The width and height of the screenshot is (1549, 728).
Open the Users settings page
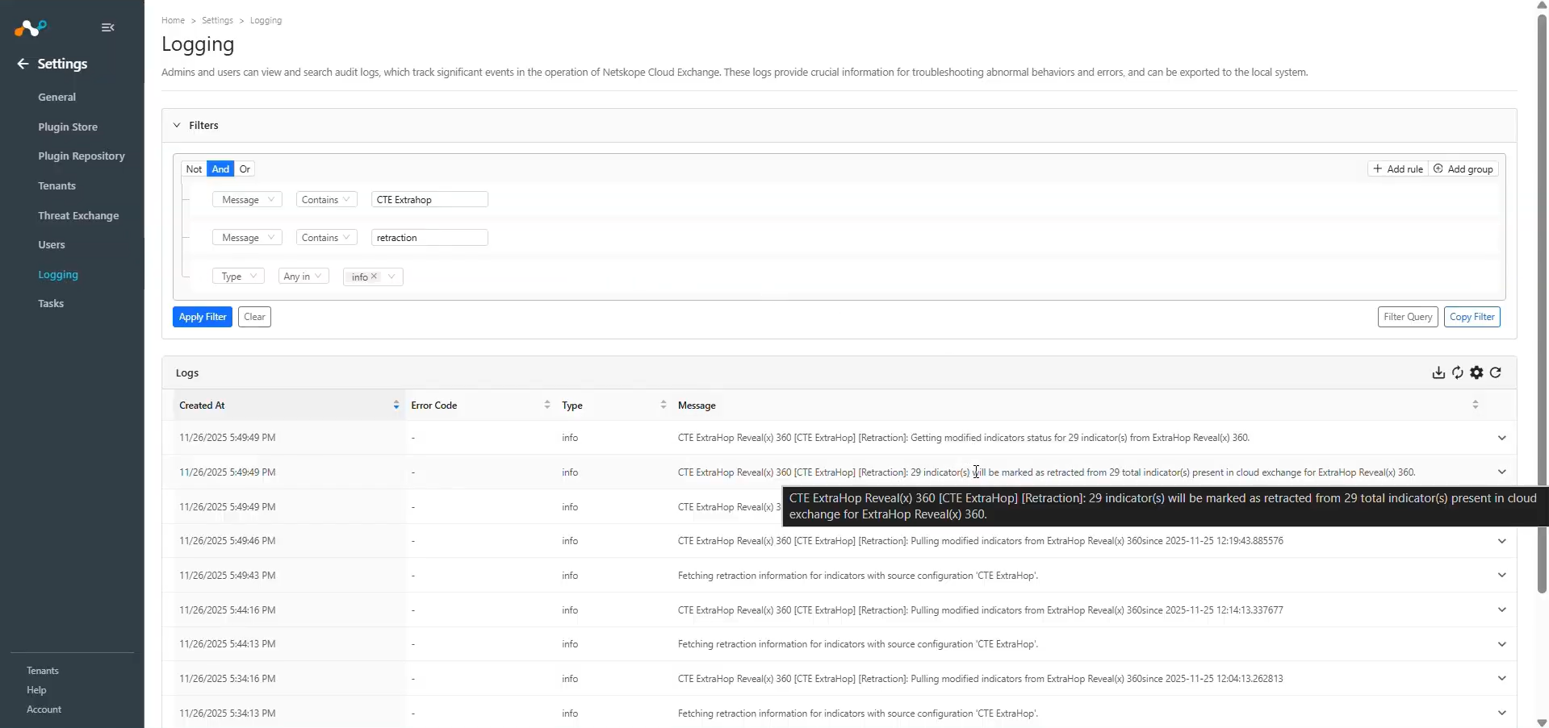pyautogui.click(x=52, y=245)
